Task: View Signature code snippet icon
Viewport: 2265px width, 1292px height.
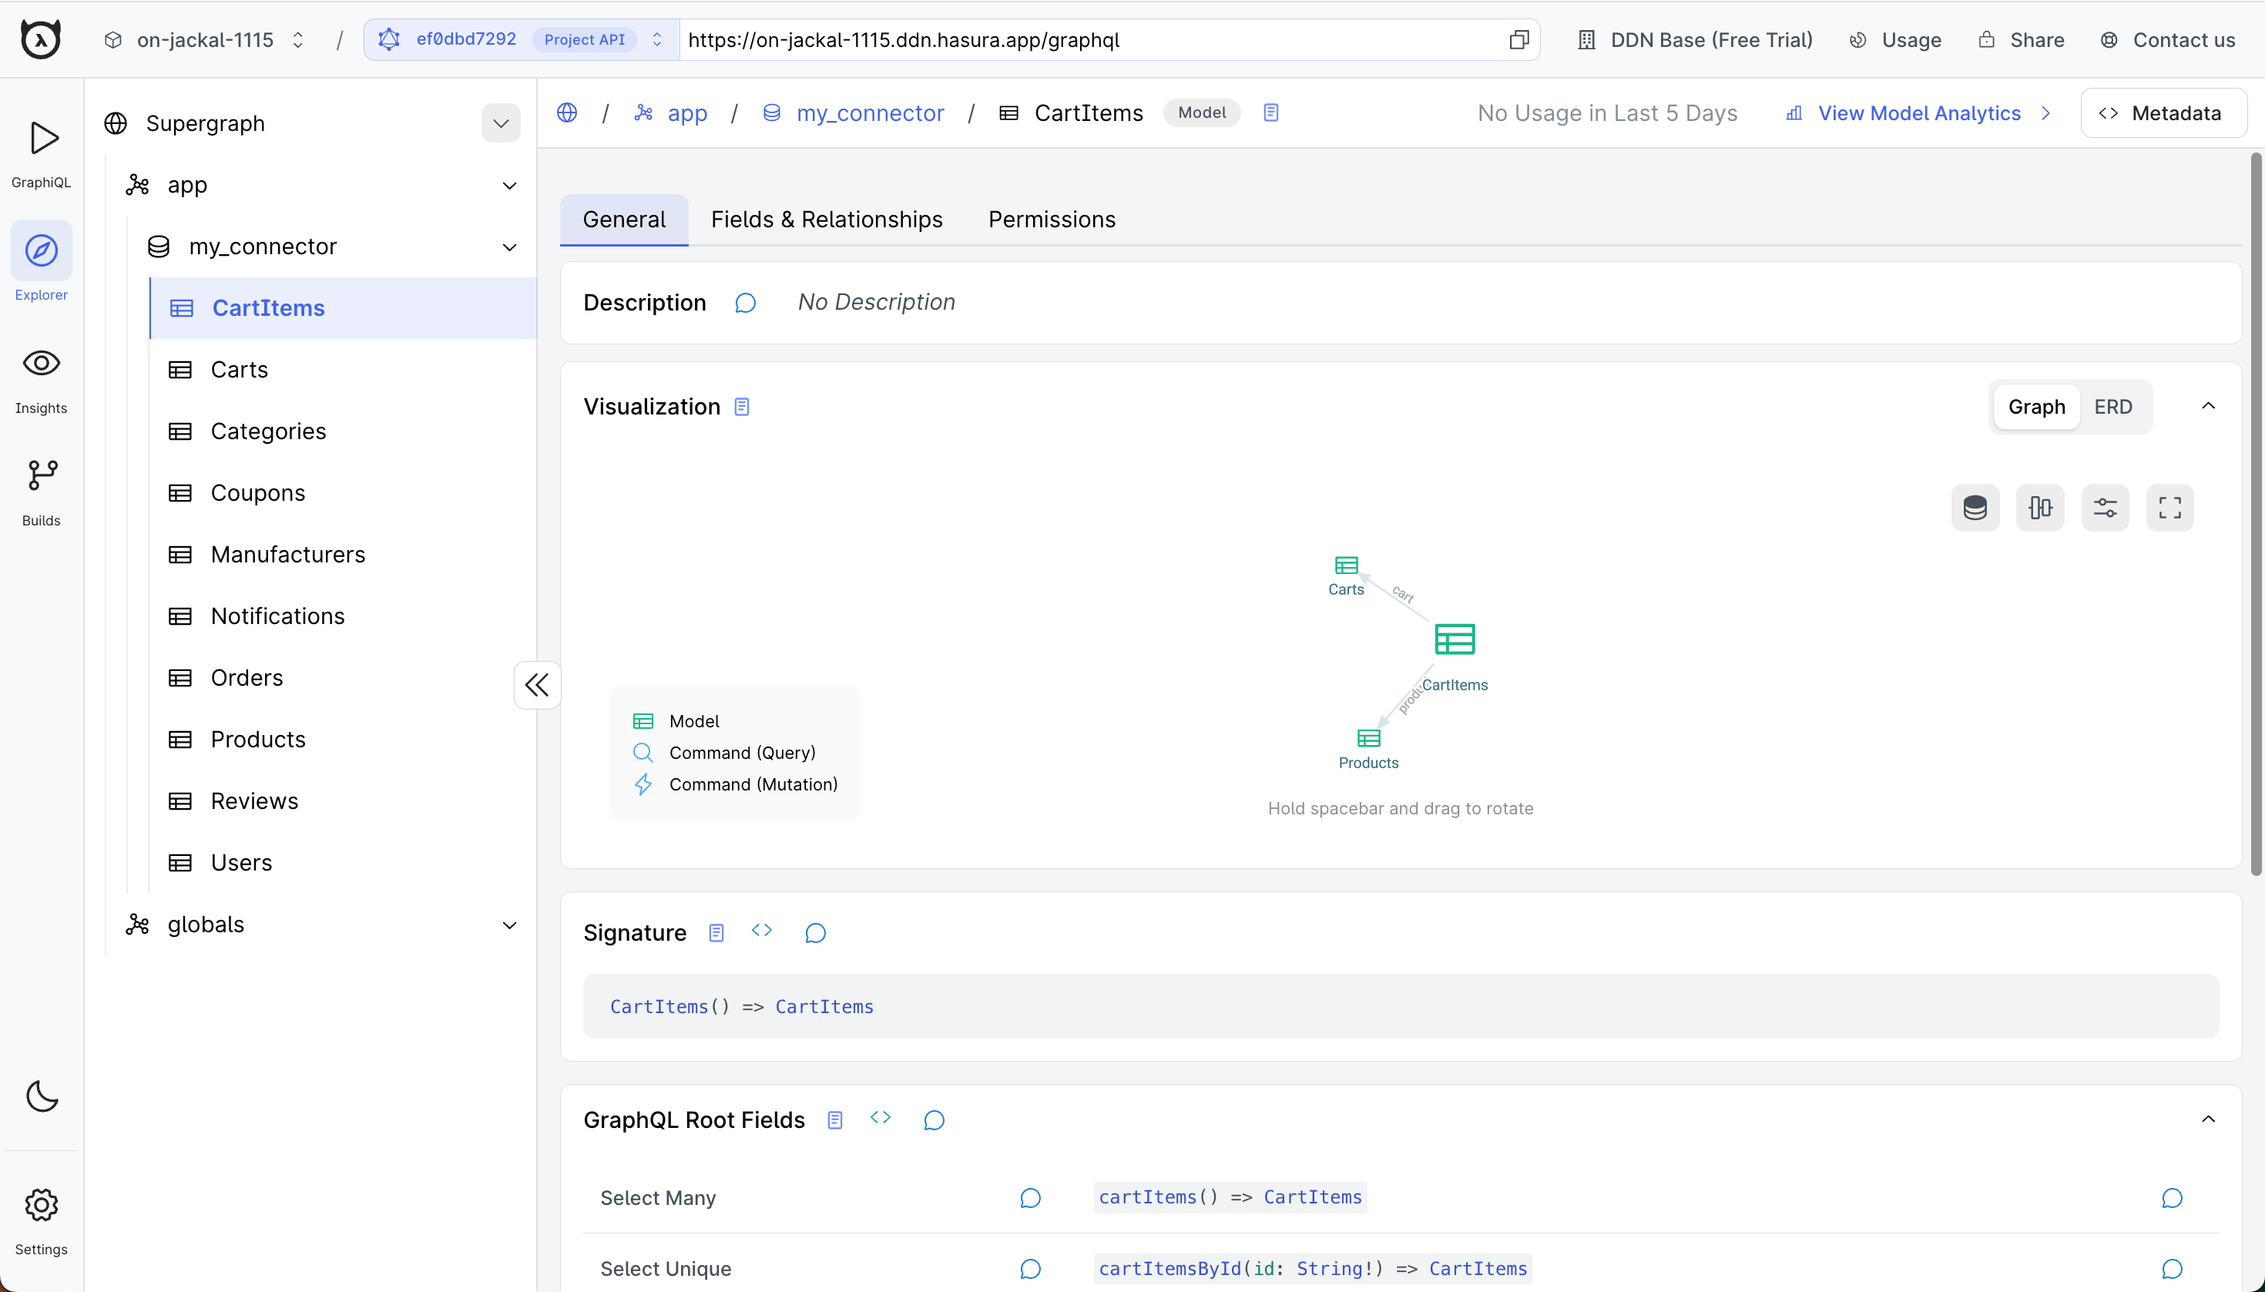Action: click(x=761, y=930)
